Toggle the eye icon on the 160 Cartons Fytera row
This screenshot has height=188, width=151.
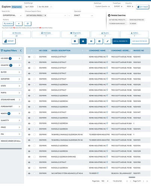29,173
